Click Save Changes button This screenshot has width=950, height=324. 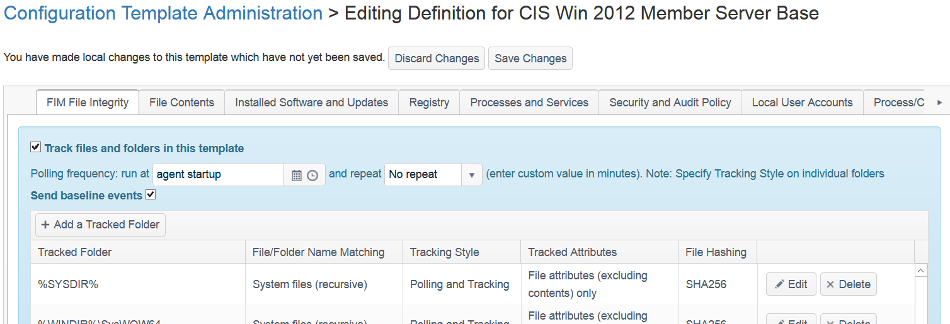click(530, 59)
